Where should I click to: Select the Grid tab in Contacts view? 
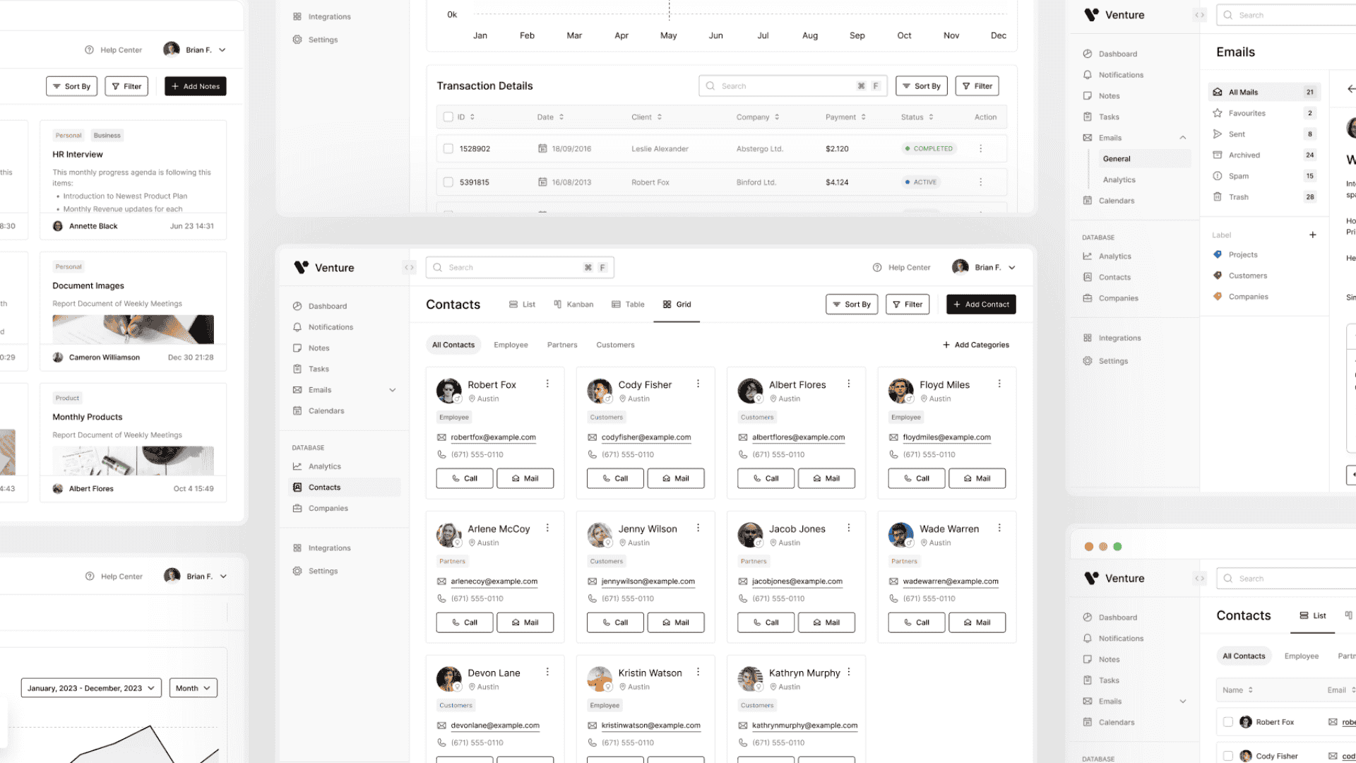(677, 304)
